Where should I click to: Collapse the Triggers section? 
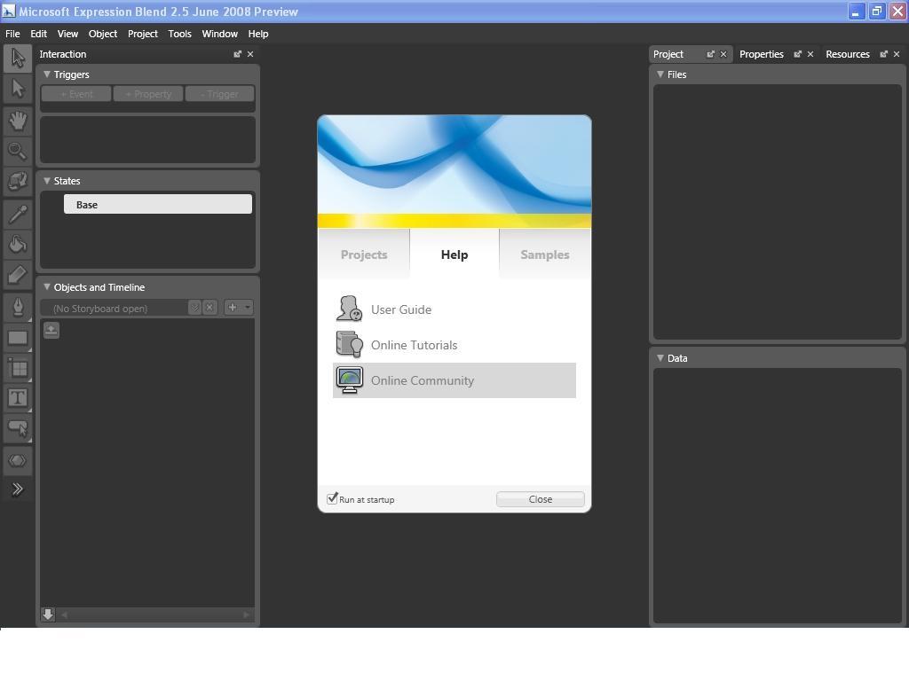point(47,74)
